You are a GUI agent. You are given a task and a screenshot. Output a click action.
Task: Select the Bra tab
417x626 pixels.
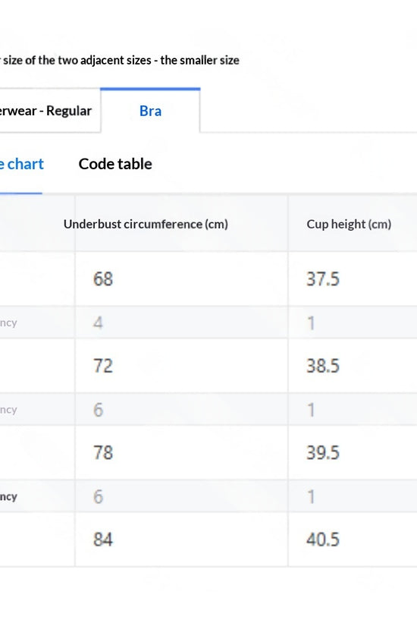point(150,111)
